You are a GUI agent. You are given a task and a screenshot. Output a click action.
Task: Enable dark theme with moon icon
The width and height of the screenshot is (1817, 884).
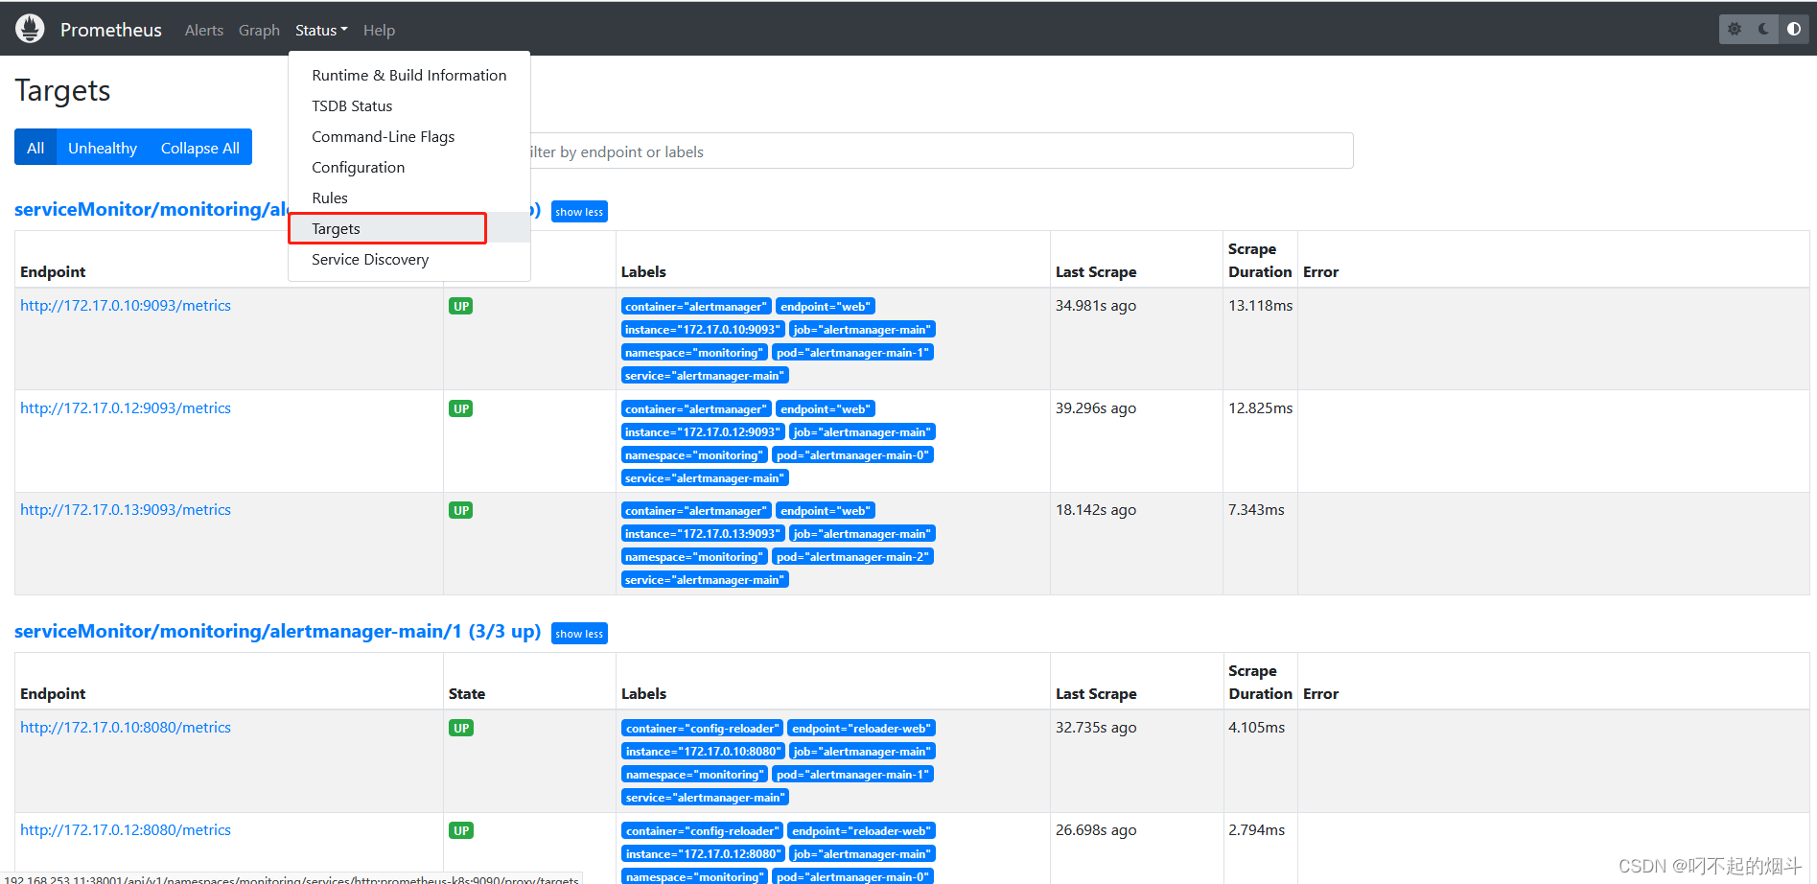pyautogui.click(x=1764, y=29)
